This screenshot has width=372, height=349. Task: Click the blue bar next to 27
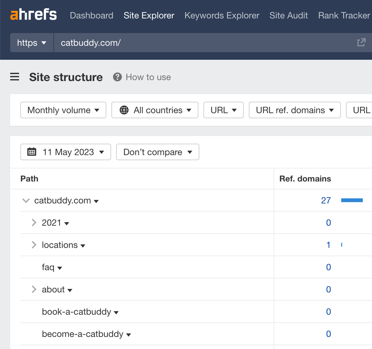352,200
